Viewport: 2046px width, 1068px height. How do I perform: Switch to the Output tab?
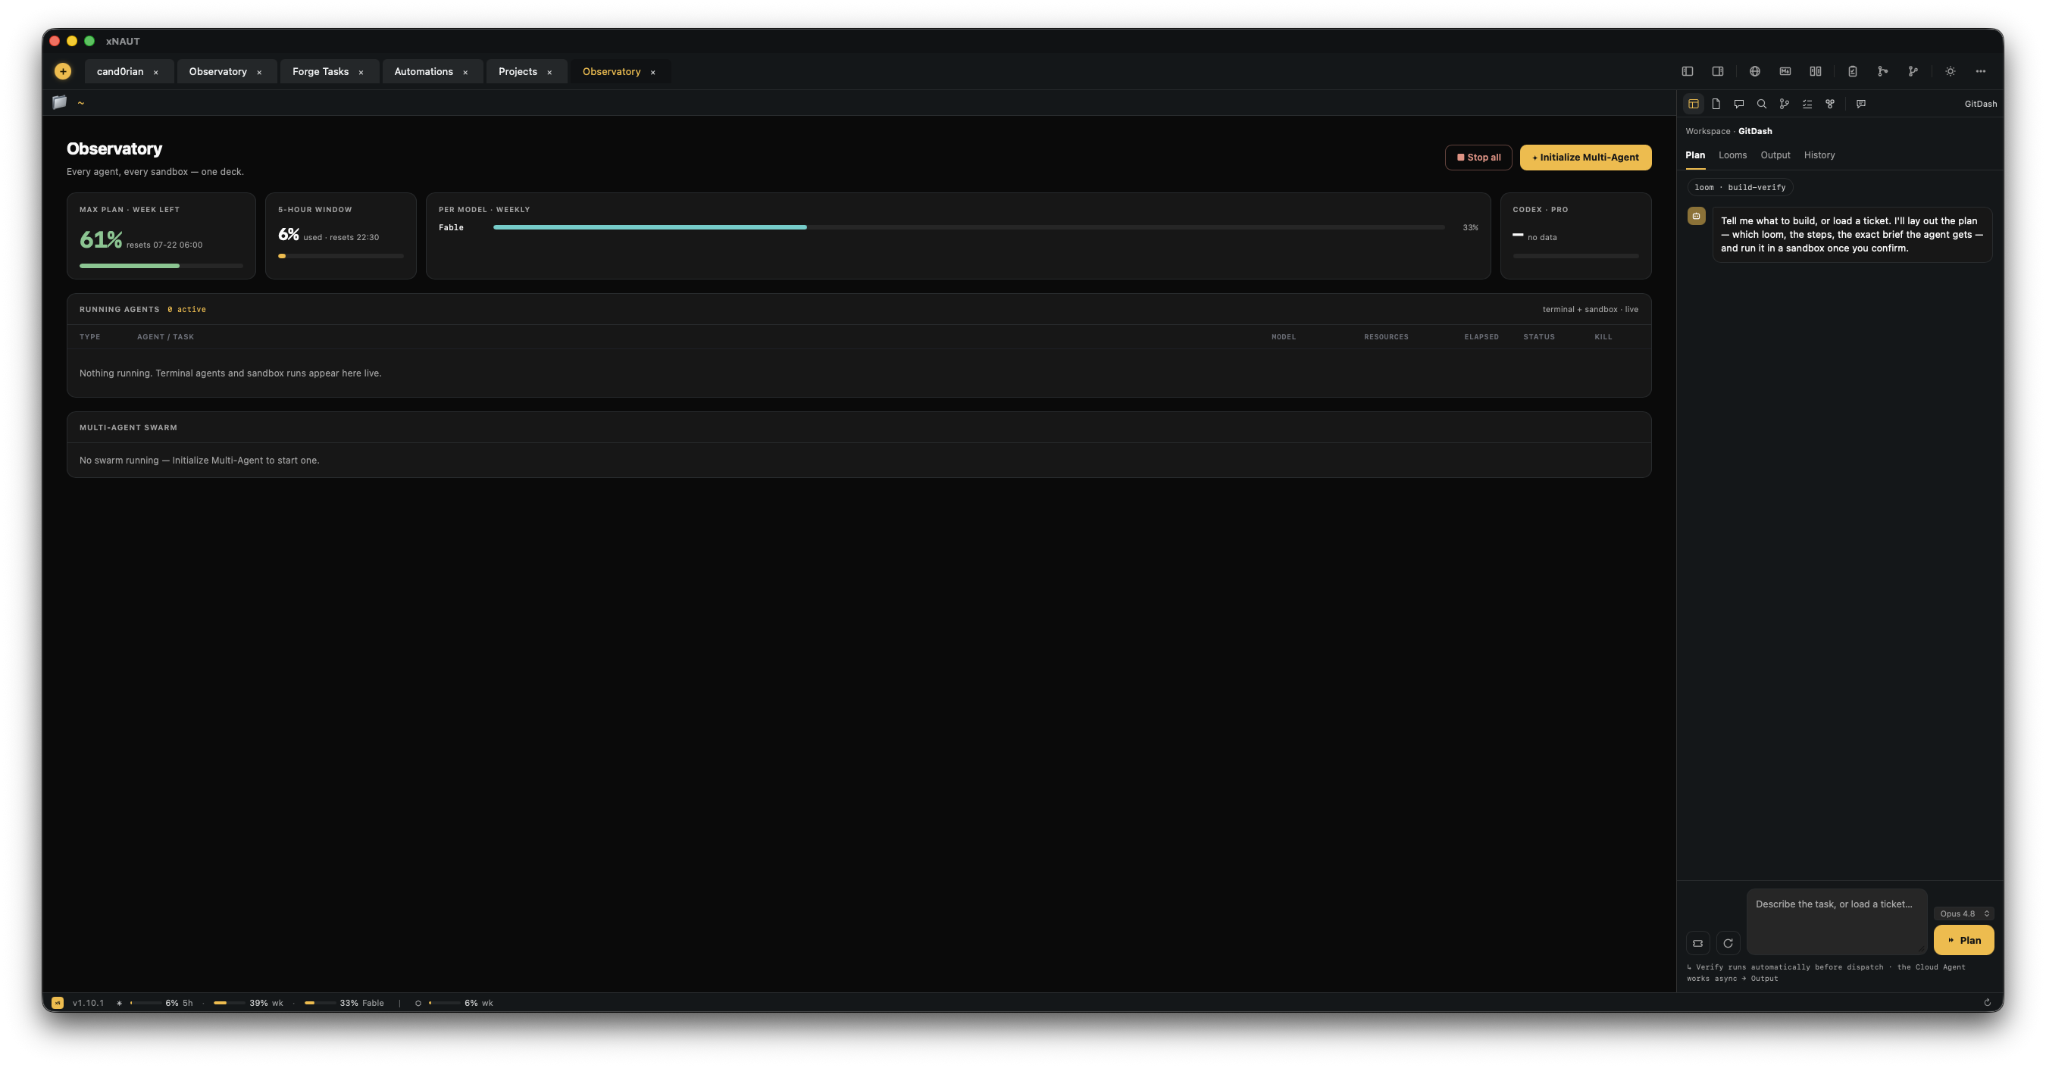pyautogui.click(x=1775, y=155)
